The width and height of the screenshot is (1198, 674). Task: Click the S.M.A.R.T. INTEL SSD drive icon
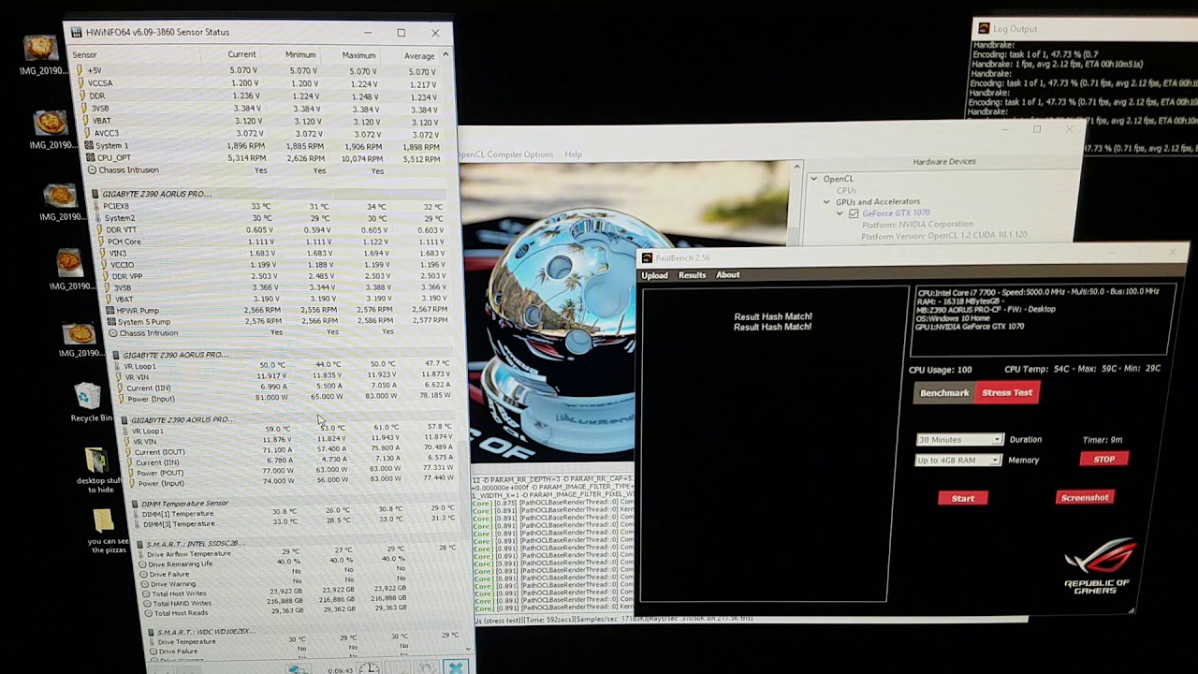[x=139, y=544]
